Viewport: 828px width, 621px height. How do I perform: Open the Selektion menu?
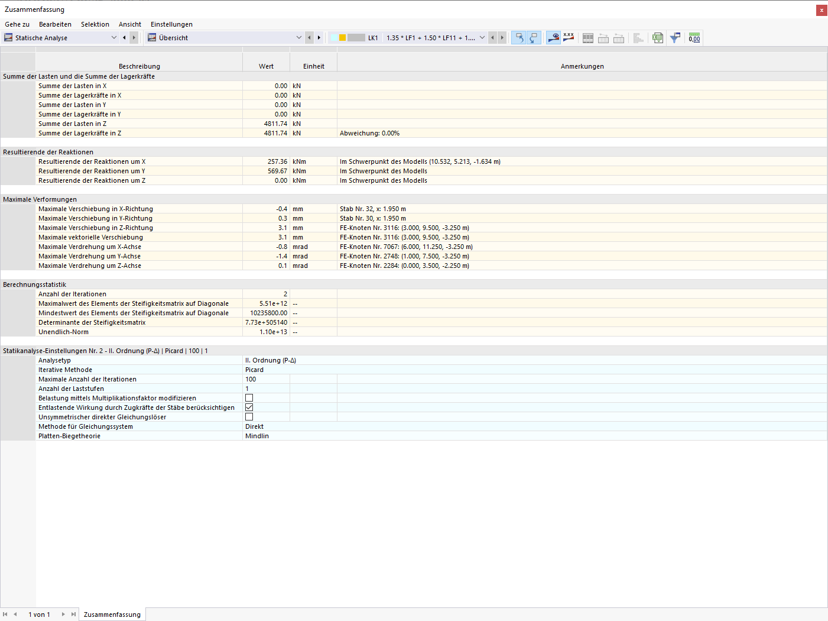(95, 24)
